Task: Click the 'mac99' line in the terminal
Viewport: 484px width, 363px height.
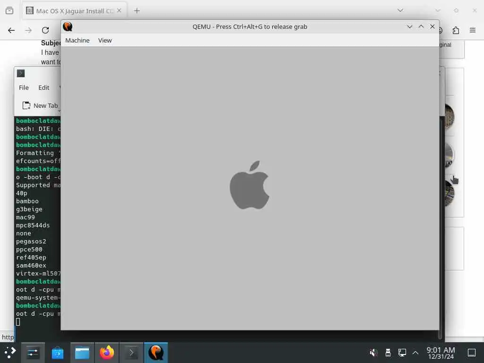Action: click(x=26, y=217)
